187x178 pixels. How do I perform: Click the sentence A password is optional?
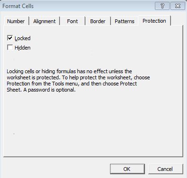(50, 90)
